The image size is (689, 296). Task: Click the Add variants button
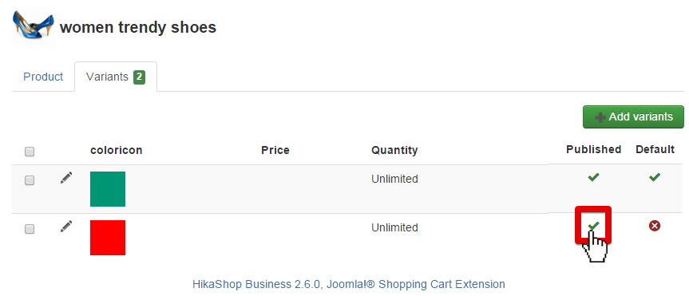633,116
